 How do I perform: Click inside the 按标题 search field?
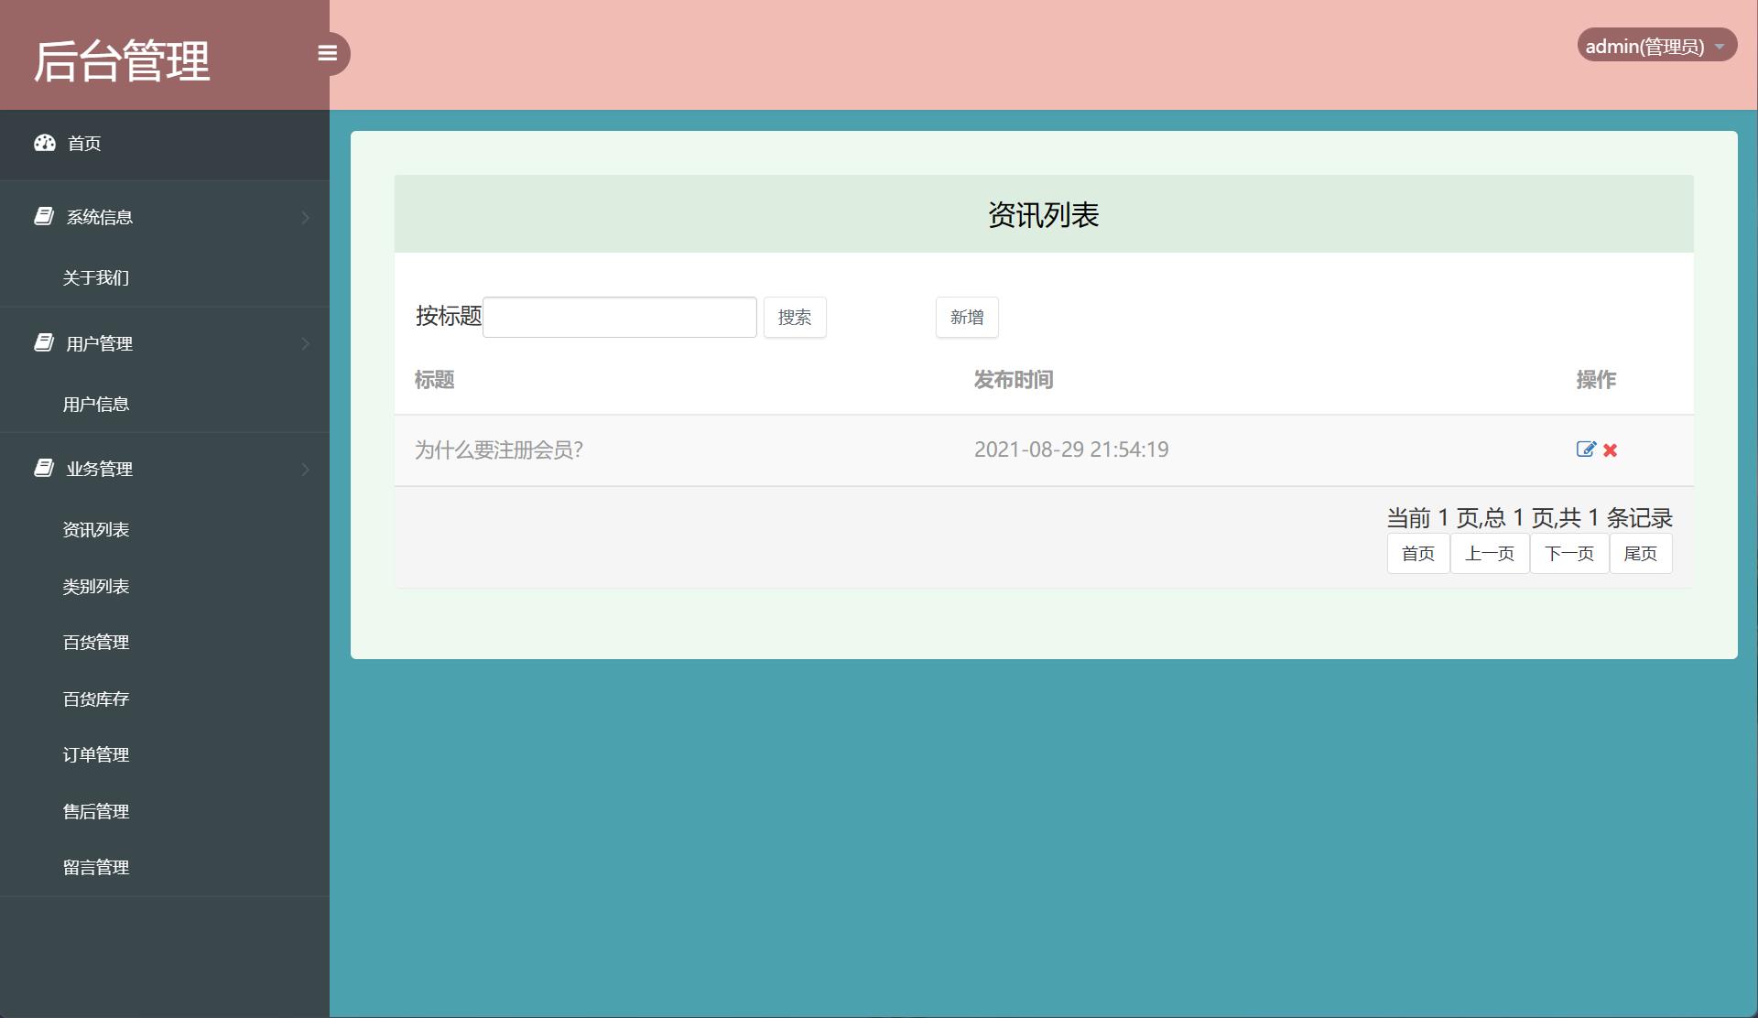620,316
